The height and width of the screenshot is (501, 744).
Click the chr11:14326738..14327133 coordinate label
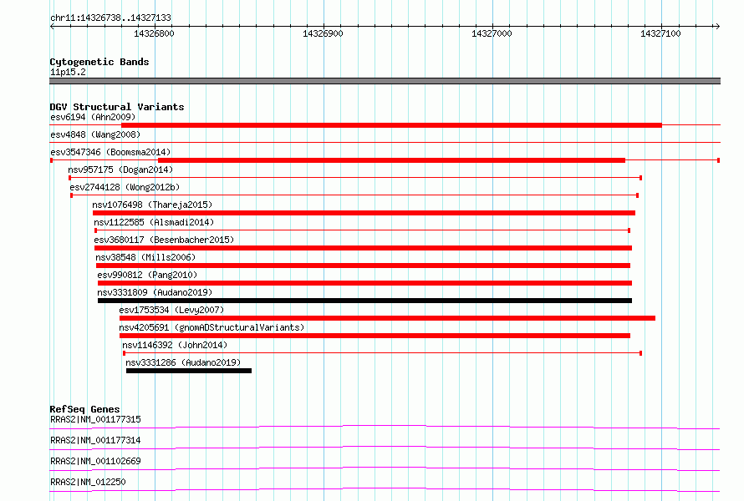110,18
